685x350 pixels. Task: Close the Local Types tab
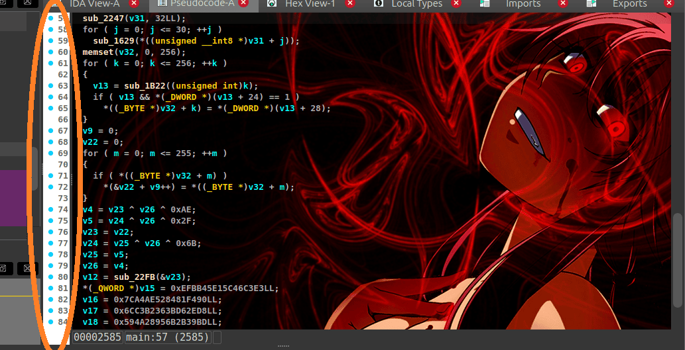[456, 3]
